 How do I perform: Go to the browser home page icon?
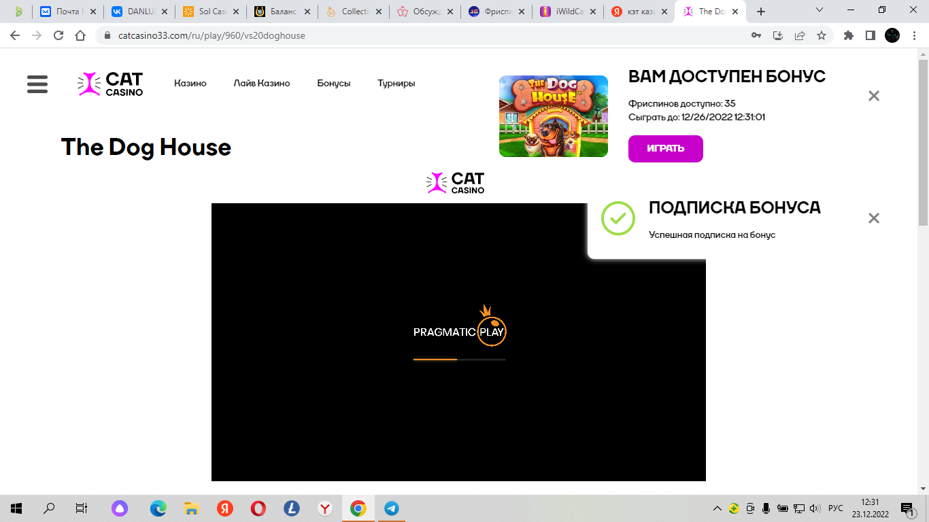pos(80,35)
